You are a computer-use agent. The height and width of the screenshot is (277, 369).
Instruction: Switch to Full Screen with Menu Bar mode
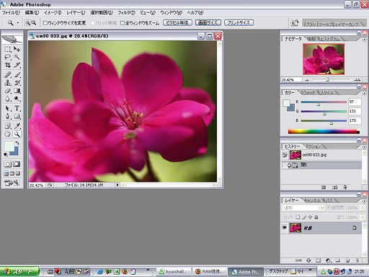[x=12, y=173]
